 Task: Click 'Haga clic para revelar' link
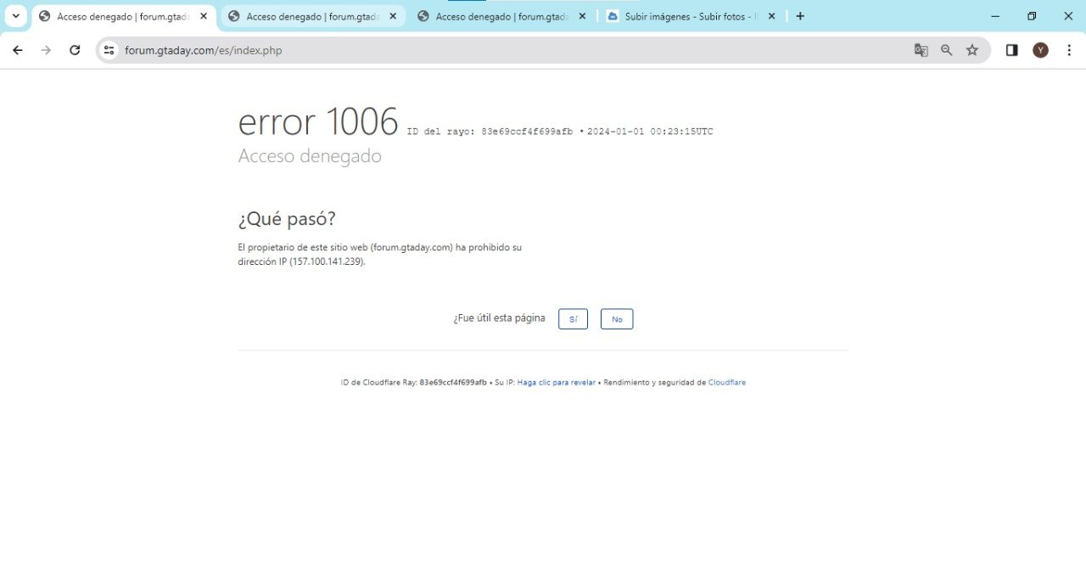click(x=556, y=383)
